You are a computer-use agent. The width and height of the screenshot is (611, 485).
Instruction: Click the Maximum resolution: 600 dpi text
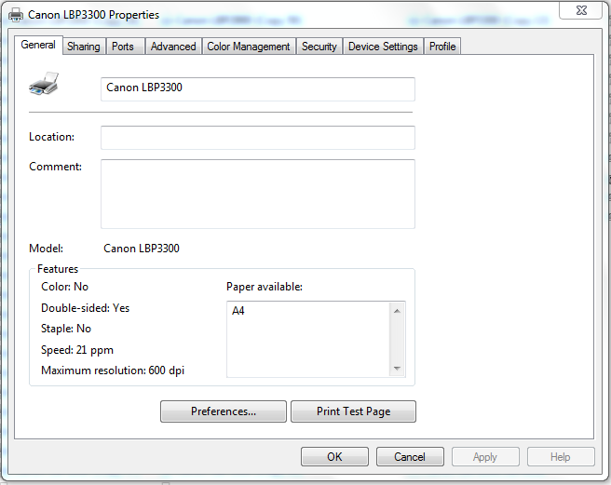[113, 370]
